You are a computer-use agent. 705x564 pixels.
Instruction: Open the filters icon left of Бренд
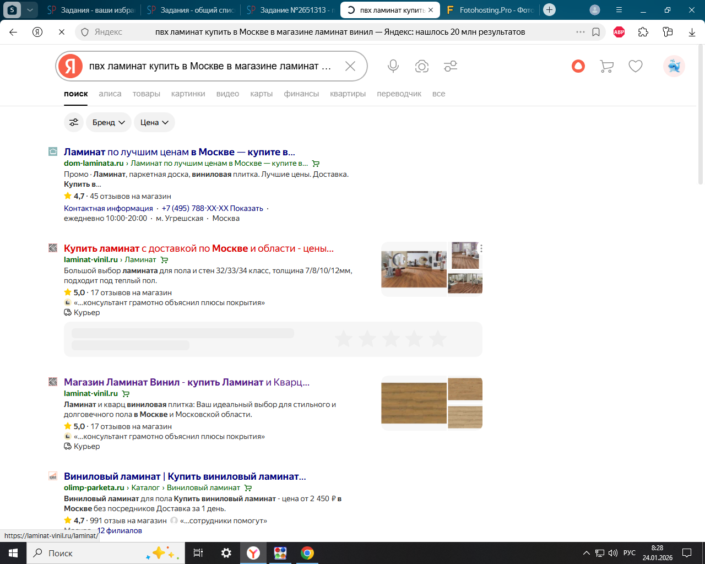coord(74,122)
